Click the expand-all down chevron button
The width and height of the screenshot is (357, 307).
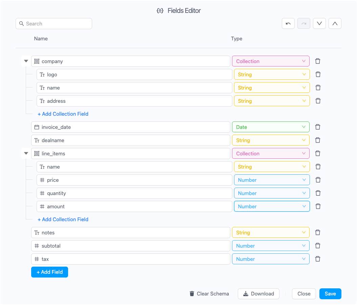[x=319, y=23]
